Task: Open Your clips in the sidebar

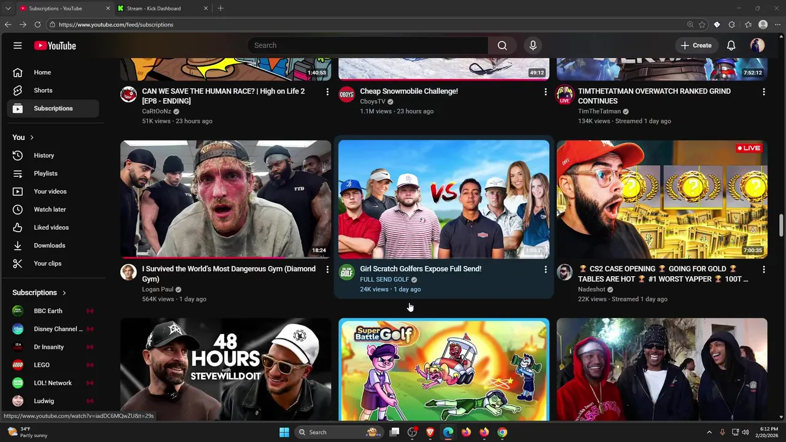Action: (53, 263)
